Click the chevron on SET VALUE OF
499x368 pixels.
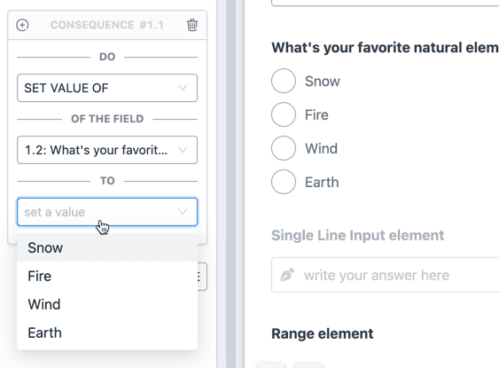click(183, 88)
